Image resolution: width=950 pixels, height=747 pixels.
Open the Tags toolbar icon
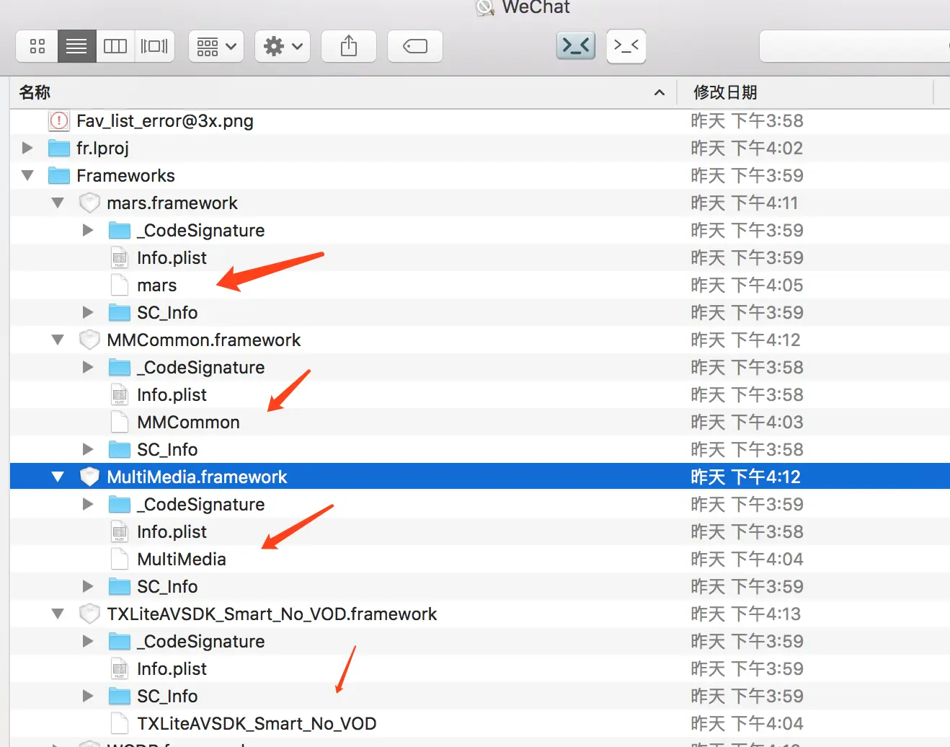tap(414, 45)
